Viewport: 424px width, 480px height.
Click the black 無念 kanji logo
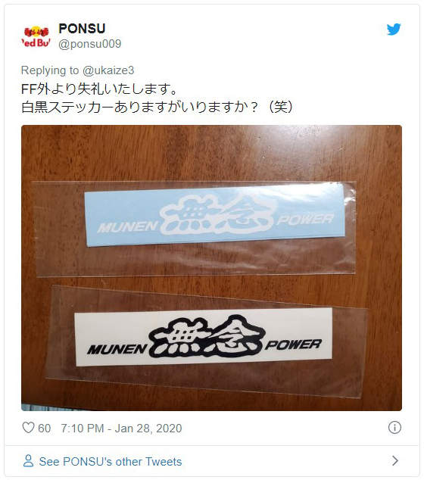pos(207,337)
